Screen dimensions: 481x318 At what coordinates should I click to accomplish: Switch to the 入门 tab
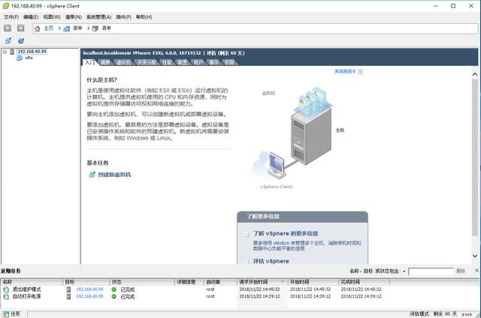click(x=90, y=62)
